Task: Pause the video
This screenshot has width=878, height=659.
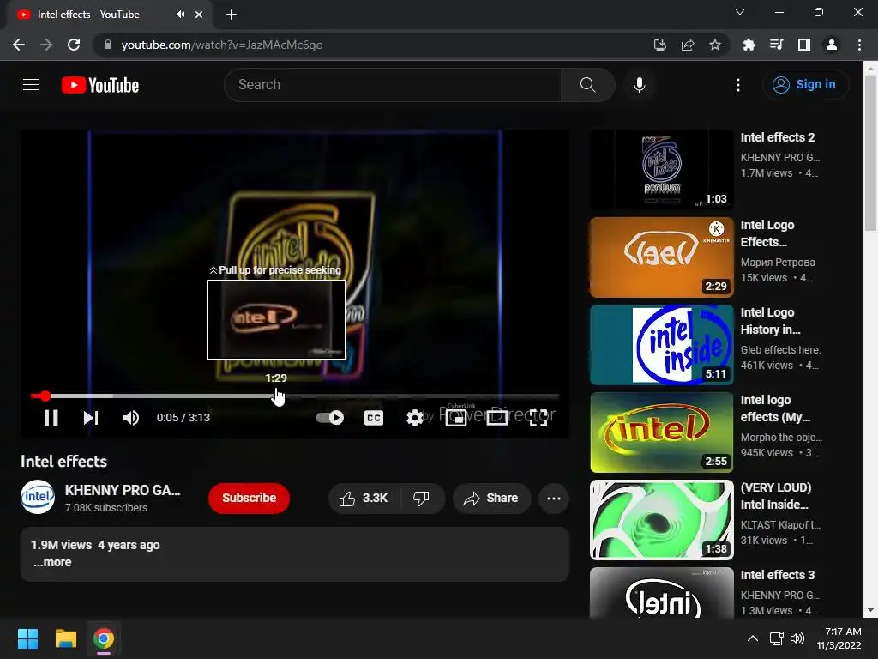Action: click(x=51, y=418)
